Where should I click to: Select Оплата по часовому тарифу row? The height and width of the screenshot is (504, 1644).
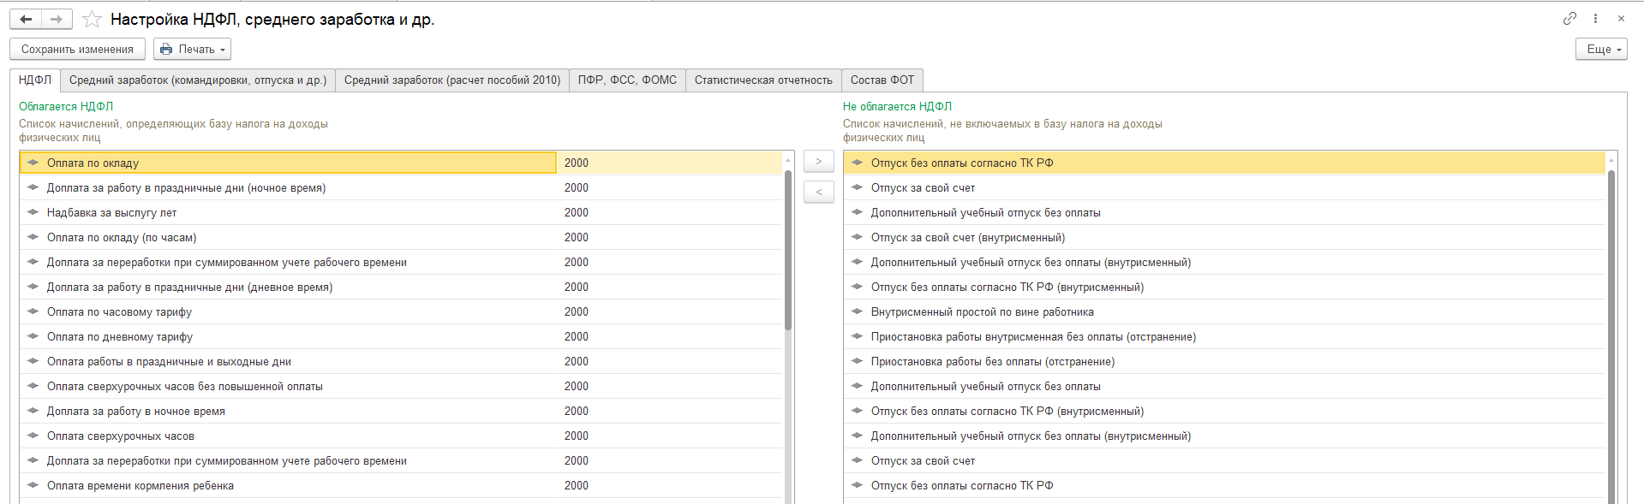coord(119,311)
